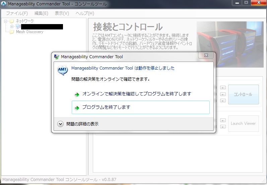Choose オンラインで解決策を確認してプログラムを終了します
267x185 pixels.
click(140, 94)
